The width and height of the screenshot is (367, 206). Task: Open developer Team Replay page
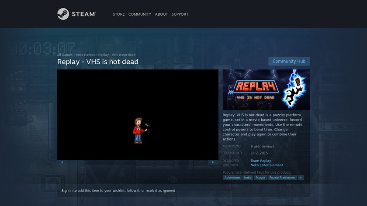[261, 161]
